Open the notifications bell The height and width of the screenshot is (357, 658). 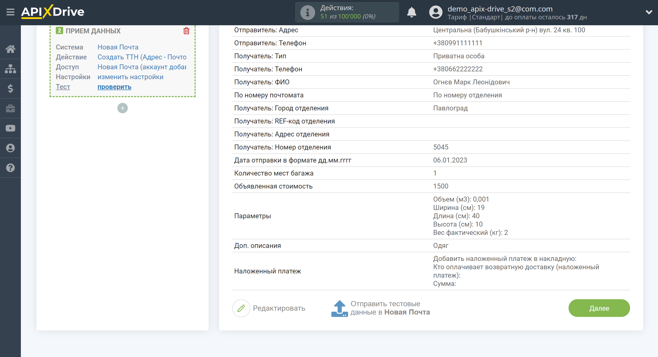coord(412,12)
